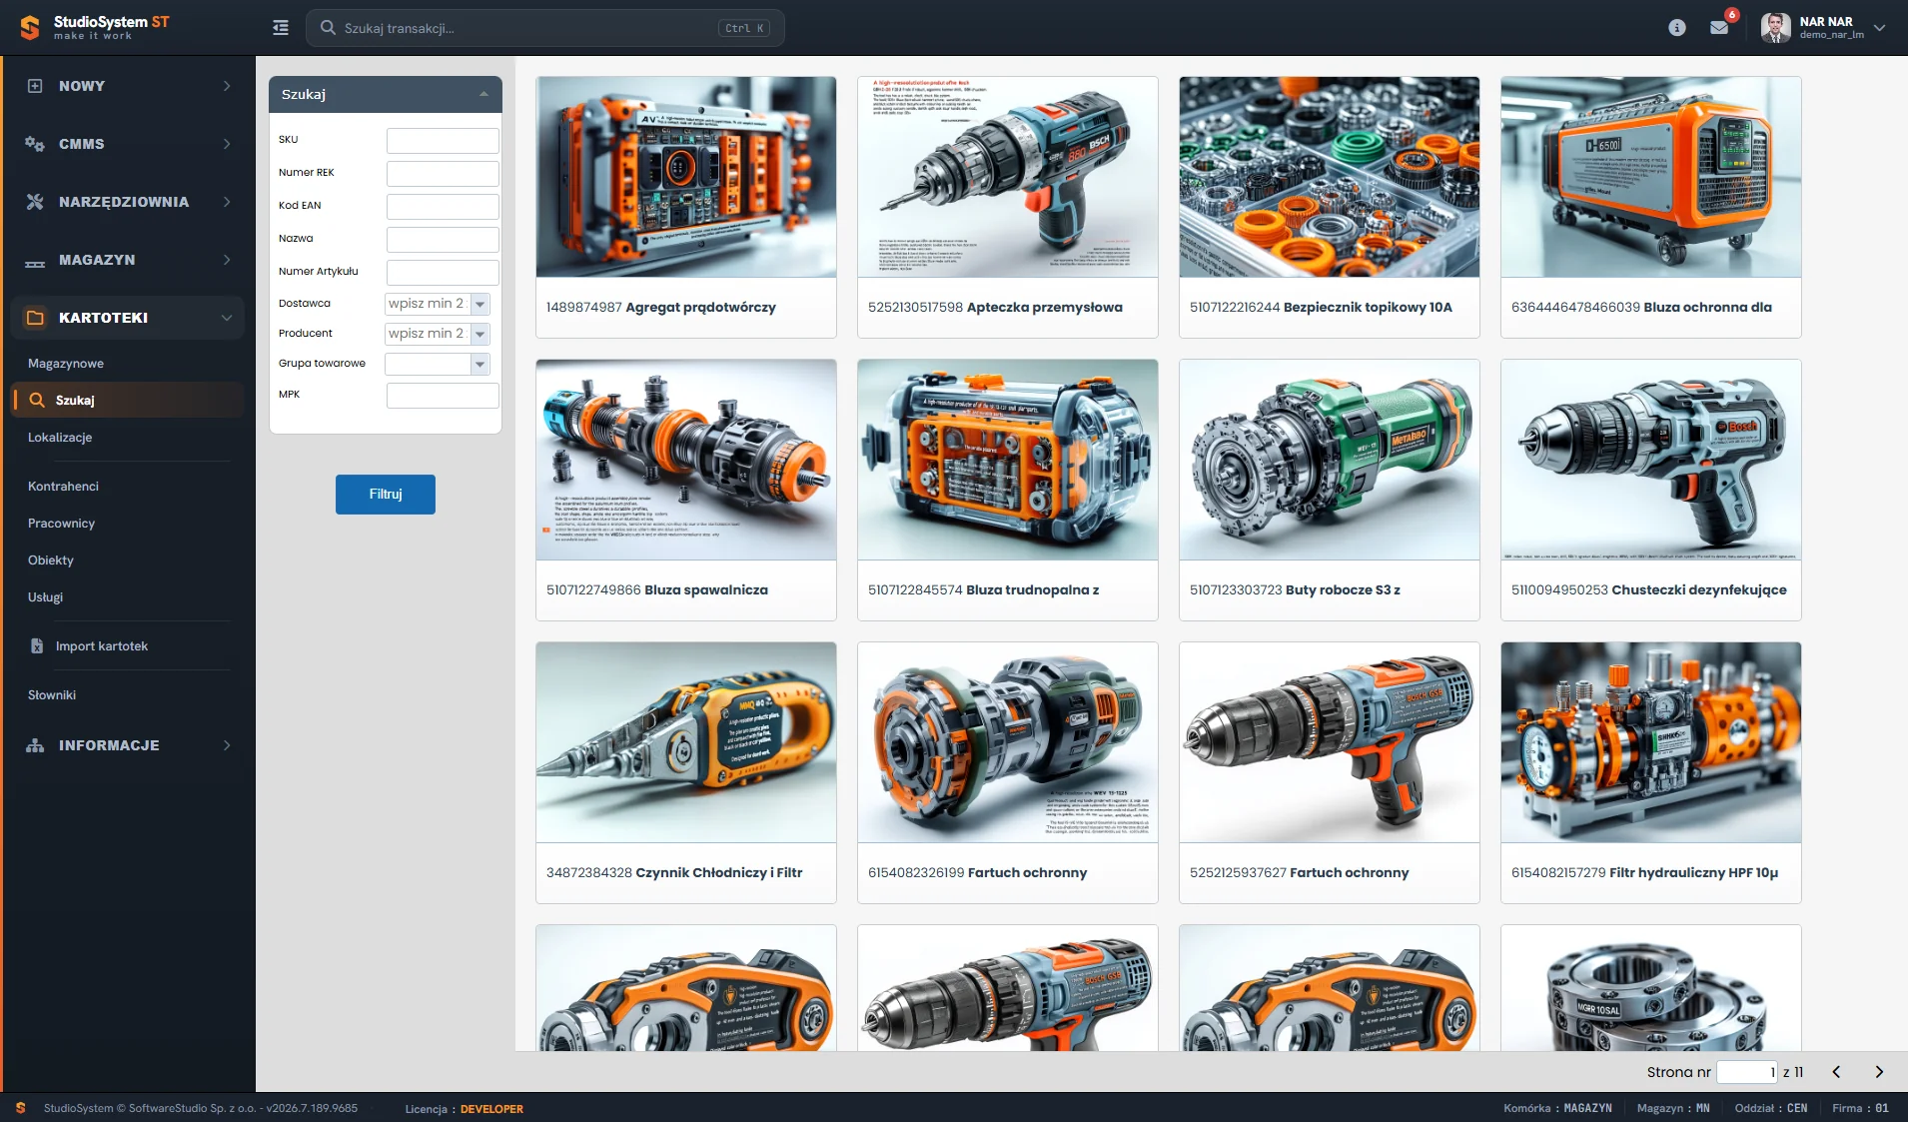Open the user account dropdown chevron
1908x1122 pixels.
pyautogui.click(x=1880, y=28)
